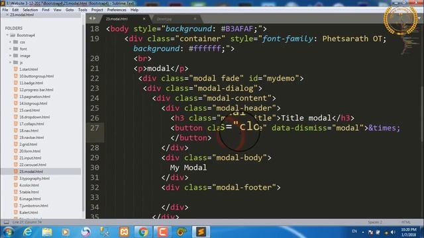This screenshot has height=238, width=424.
Task: Open the Tools menu
Action: point(83,10)
